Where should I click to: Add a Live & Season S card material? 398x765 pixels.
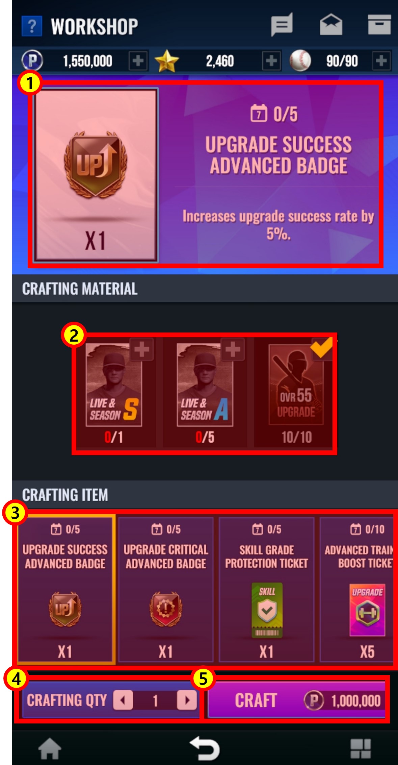142,349
